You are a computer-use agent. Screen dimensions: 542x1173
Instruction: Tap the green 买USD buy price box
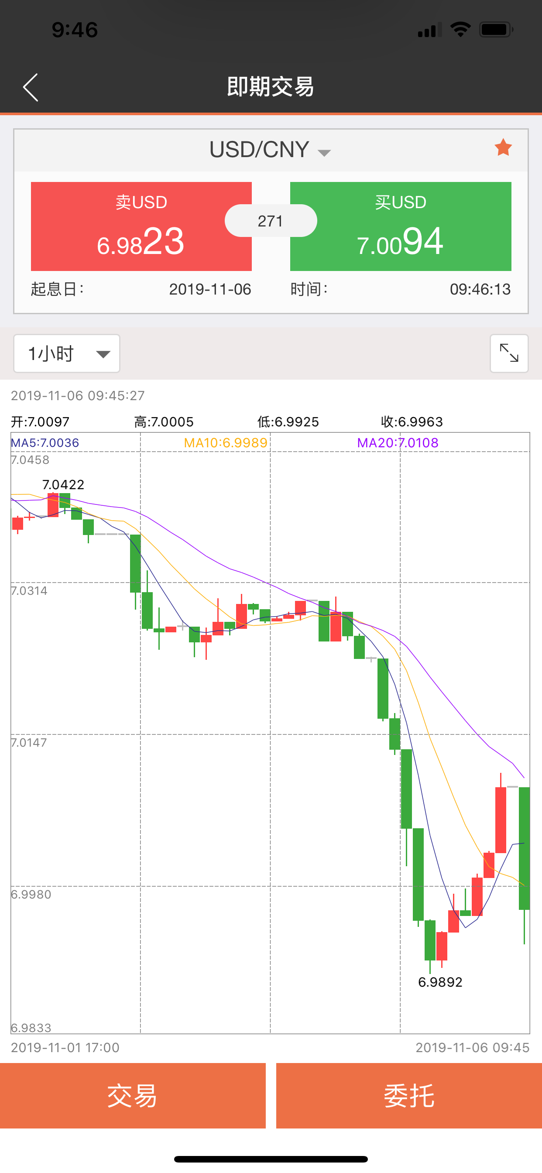pos(400,226)
